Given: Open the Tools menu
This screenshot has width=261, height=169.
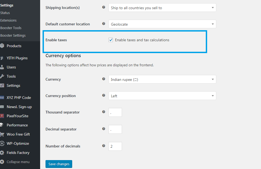Looking at the screenshot, I should (11, 77).
